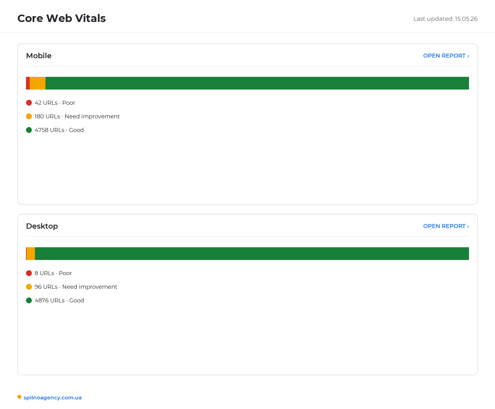Visit spilnoagency.com.ua link
This screenshot has height=409, width=495.
pos(53,398)
